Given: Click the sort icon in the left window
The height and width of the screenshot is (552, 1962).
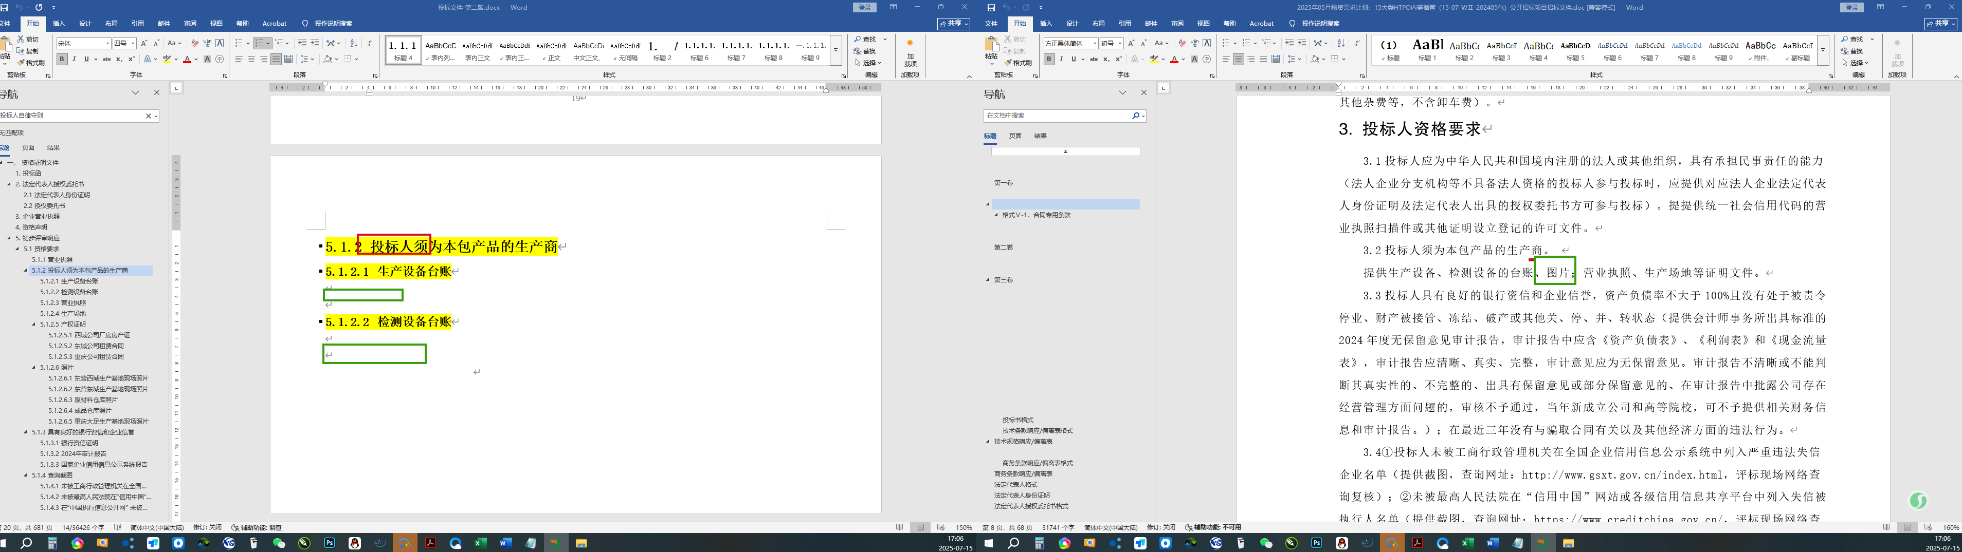Looking at the screenshot, I should pyautogui.click(x=353, y=43).
